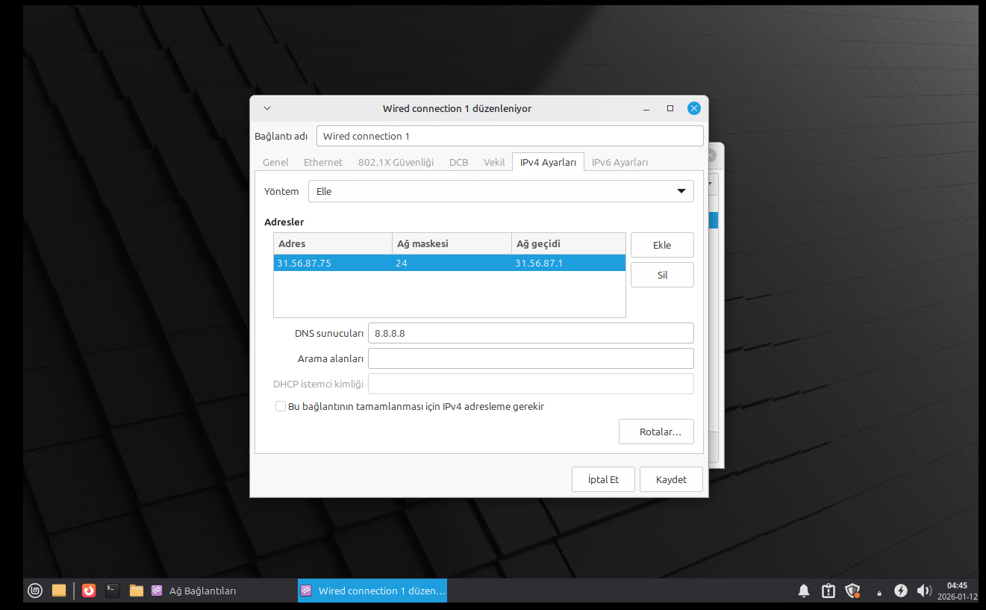Screen dimensions: 986x610
Task: Click the DHCP istemci kimliği field
Action: pyautogui.click(x=531, y=384)
